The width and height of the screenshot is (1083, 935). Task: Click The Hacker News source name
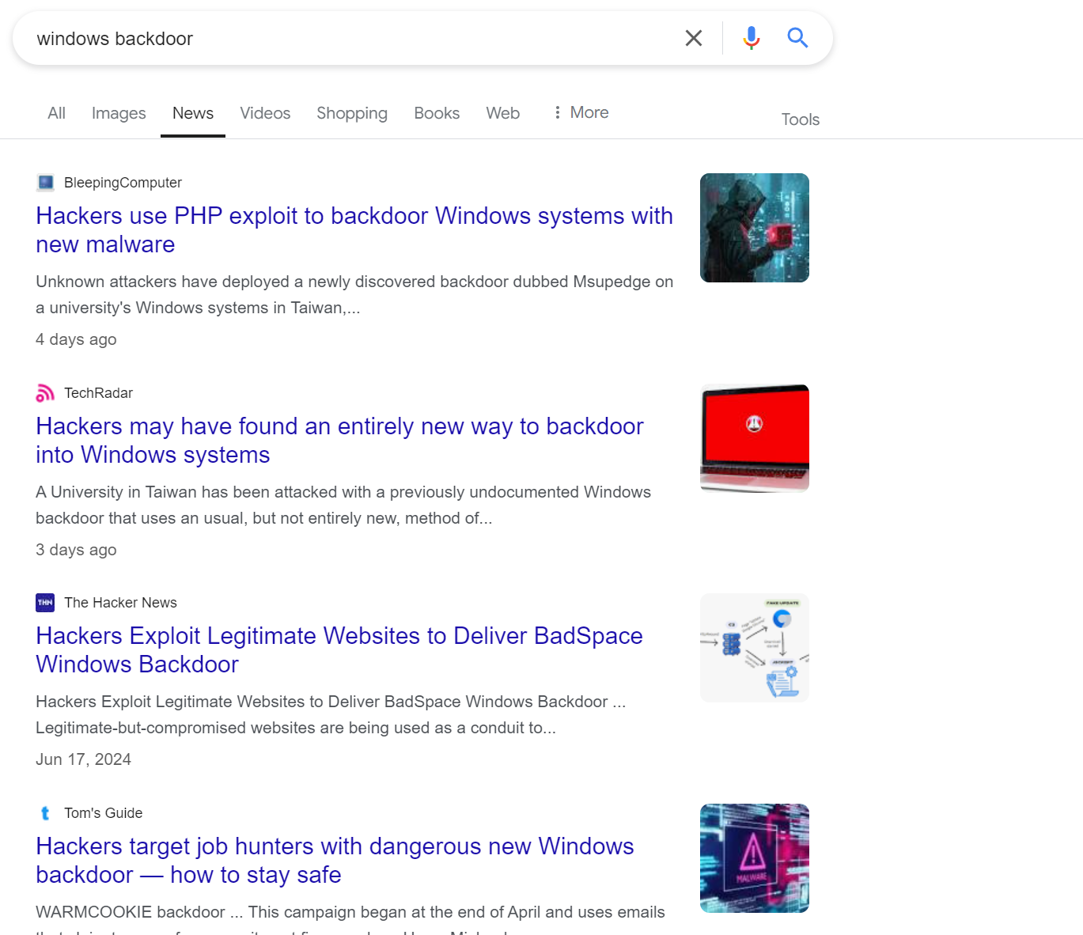(x=120, y=603)
